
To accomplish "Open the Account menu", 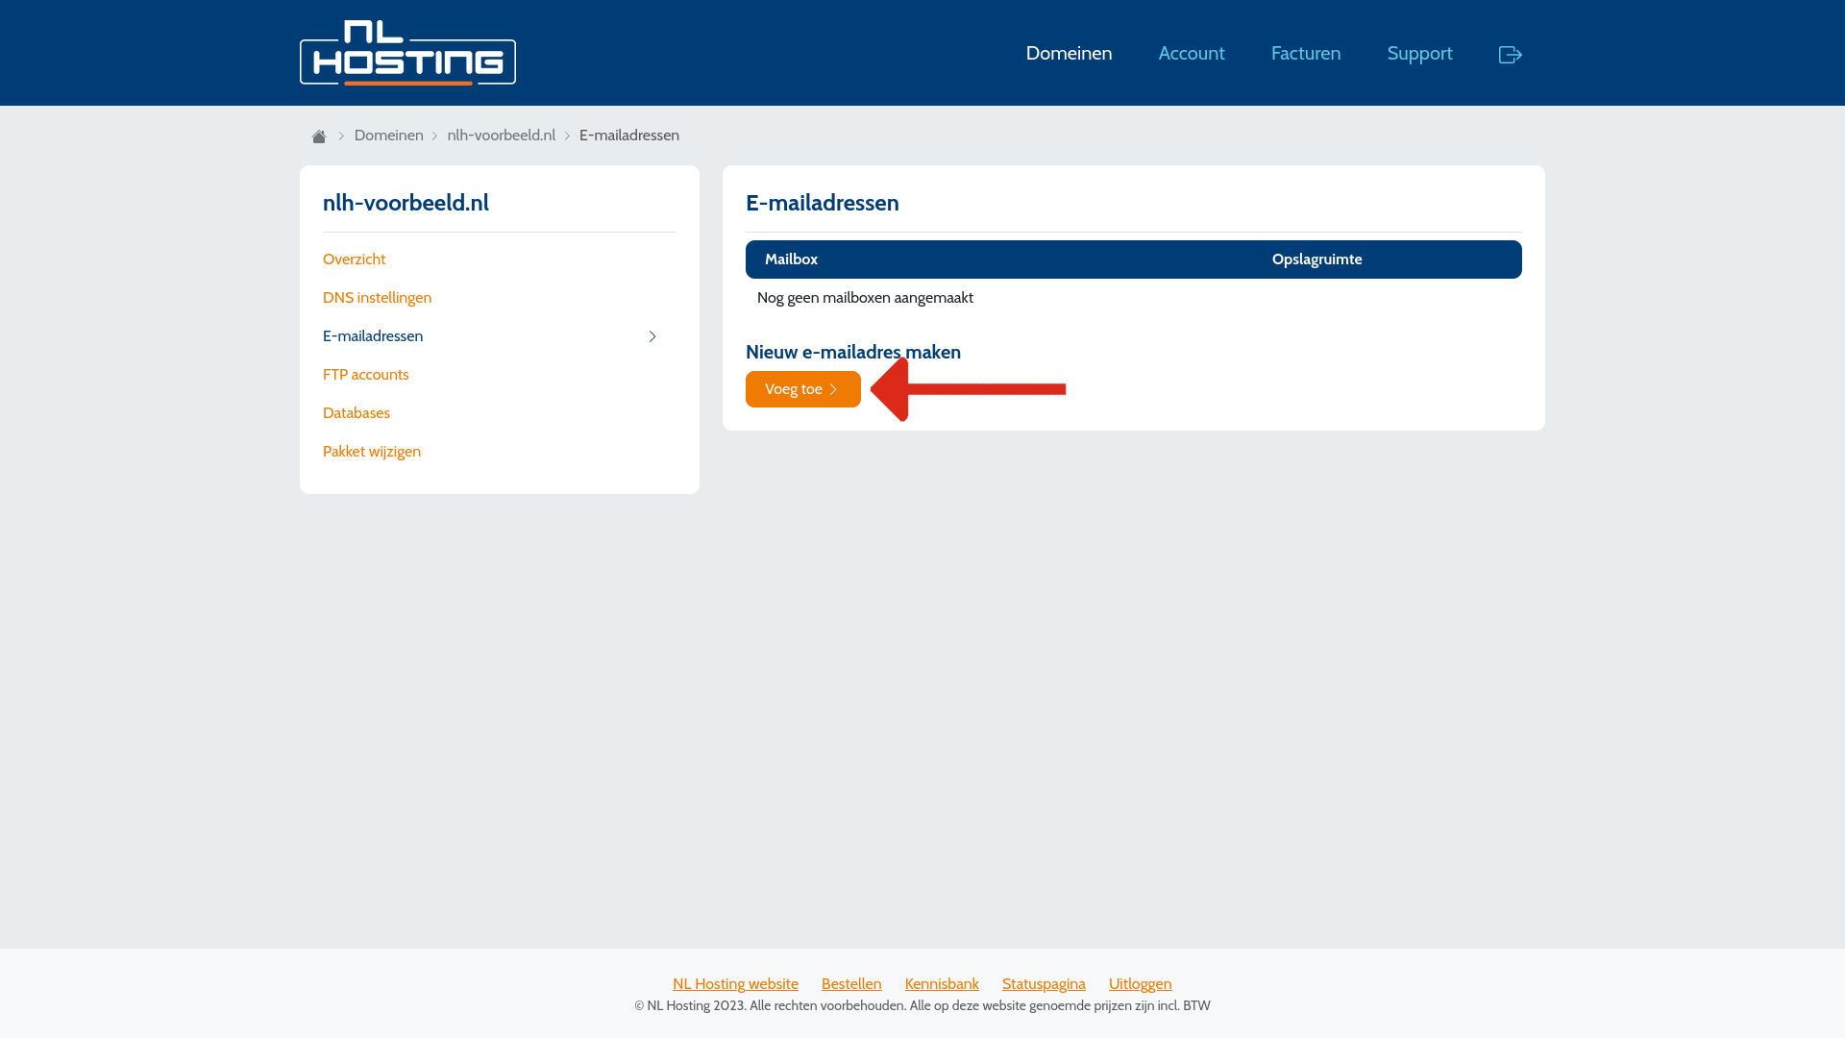I will 1192,53.
